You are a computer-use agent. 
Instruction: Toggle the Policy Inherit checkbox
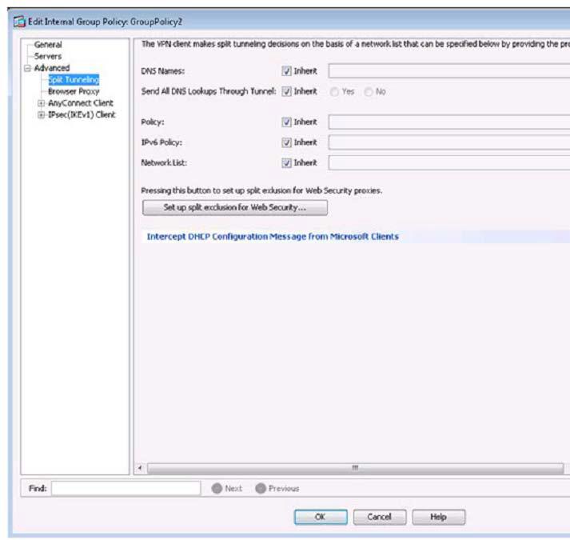(x=287, y=122)
